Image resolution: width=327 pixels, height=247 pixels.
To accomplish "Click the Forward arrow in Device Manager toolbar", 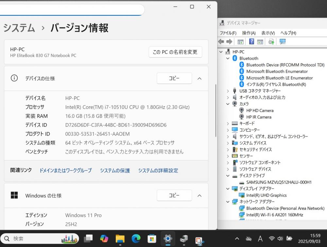I will click(x=229, y=42).
